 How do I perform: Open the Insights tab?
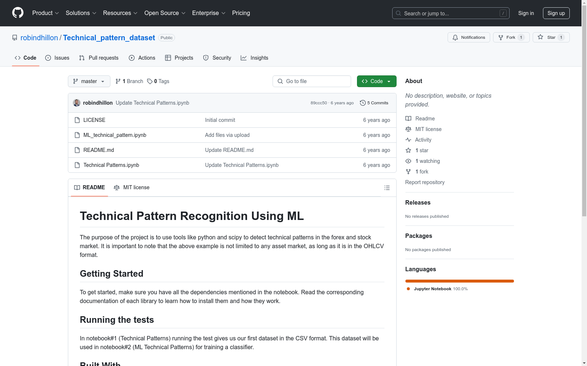coord(255,58)
